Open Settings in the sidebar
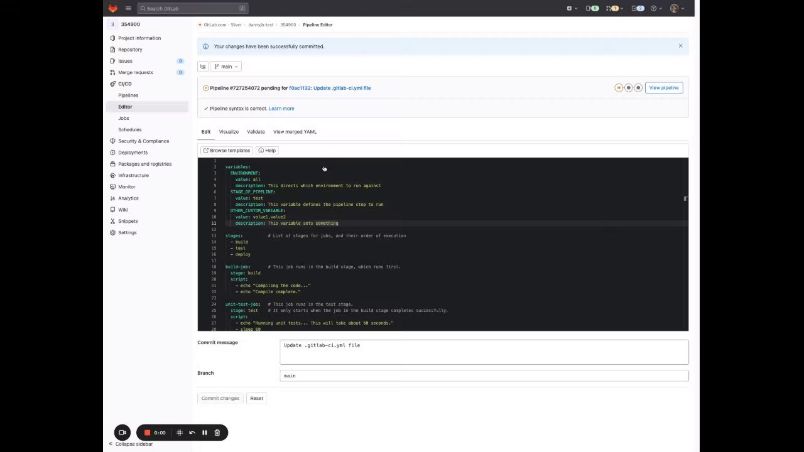The height and width of the screenshot is (452, 804). pos(127,232)
